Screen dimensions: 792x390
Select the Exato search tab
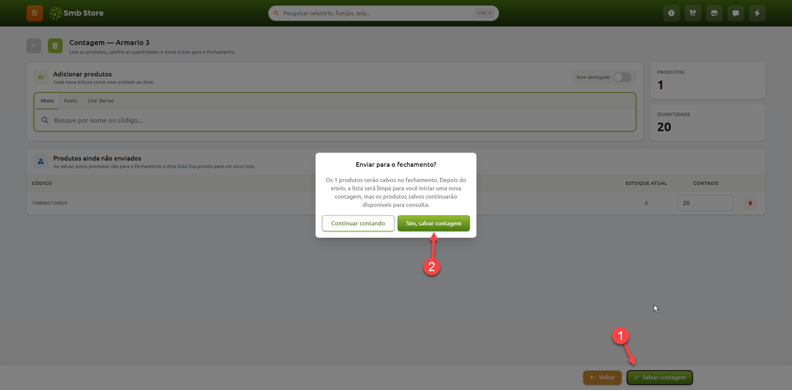pos(71,101)
